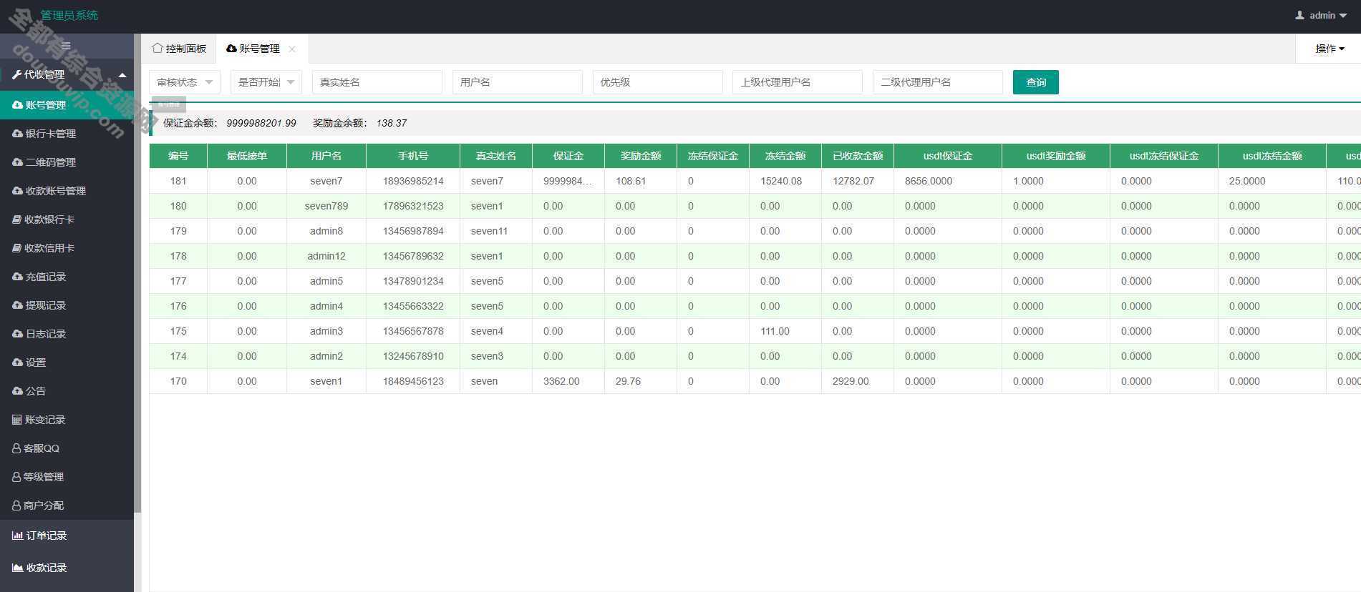The height and width of the screenshot is (592, 1361).
Task: Select frozen amount cell 15240.08
Action: 785,181
